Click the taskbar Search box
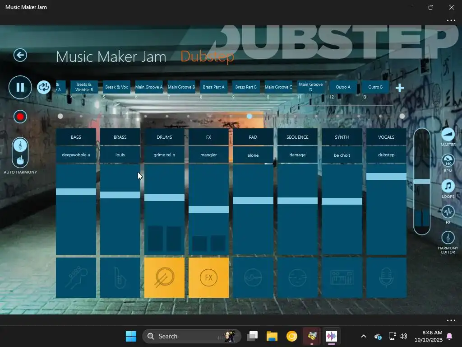The image size is (462, 347). (x=191, y=336)
